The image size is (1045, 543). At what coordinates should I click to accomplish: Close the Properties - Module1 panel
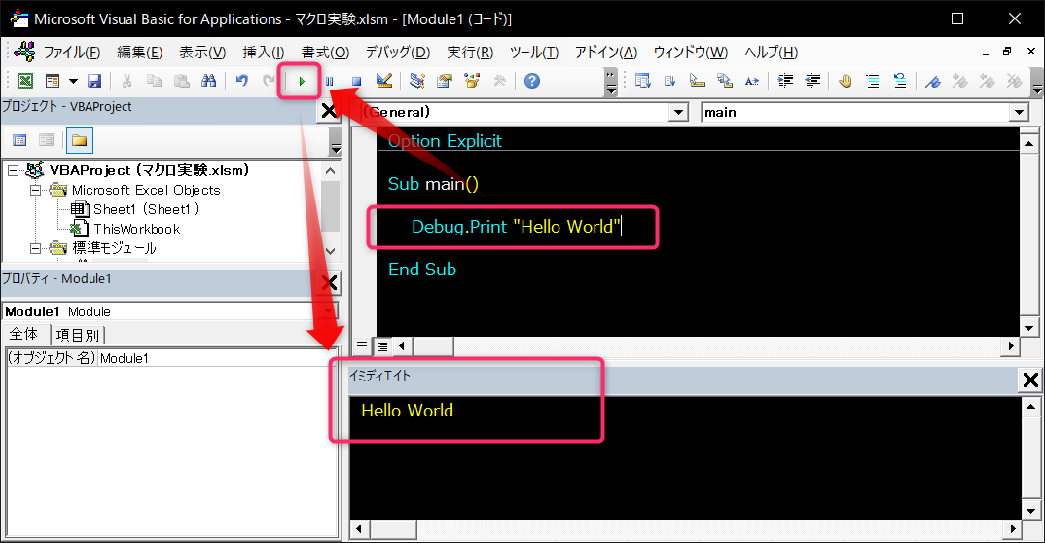coord(329,283)
